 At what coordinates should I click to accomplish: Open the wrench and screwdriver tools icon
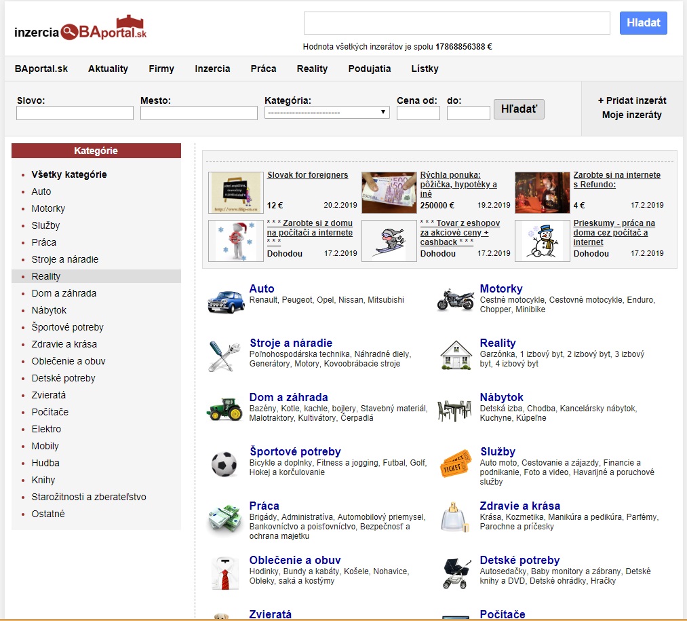[224, 355]
